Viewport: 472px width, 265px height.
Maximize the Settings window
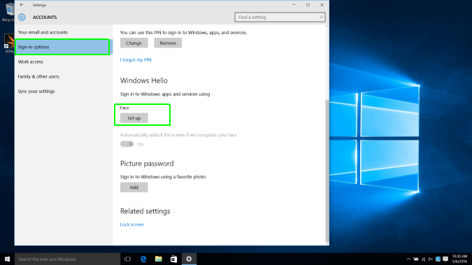click(x=308, y=5)
